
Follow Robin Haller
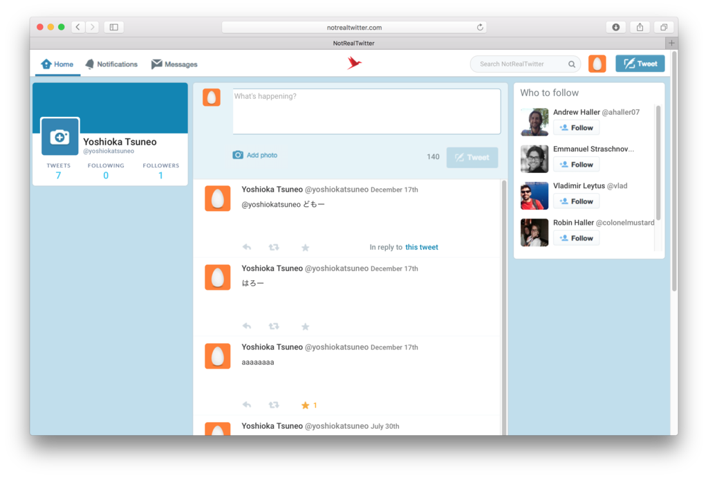(x=577, y=238)
